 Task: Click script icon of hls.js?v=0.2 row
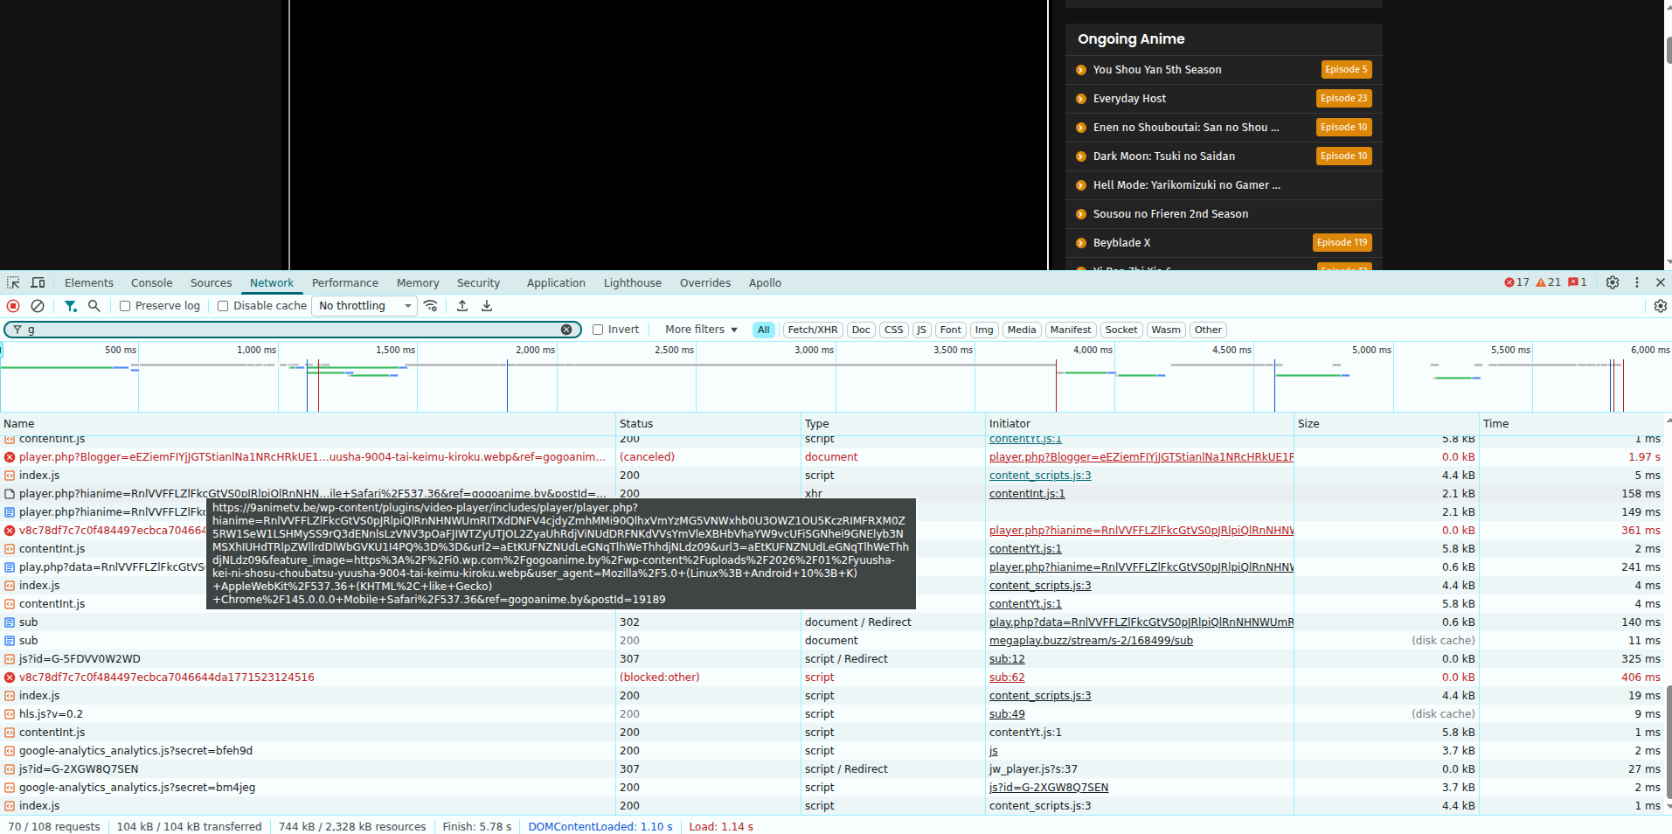point(10,714)
